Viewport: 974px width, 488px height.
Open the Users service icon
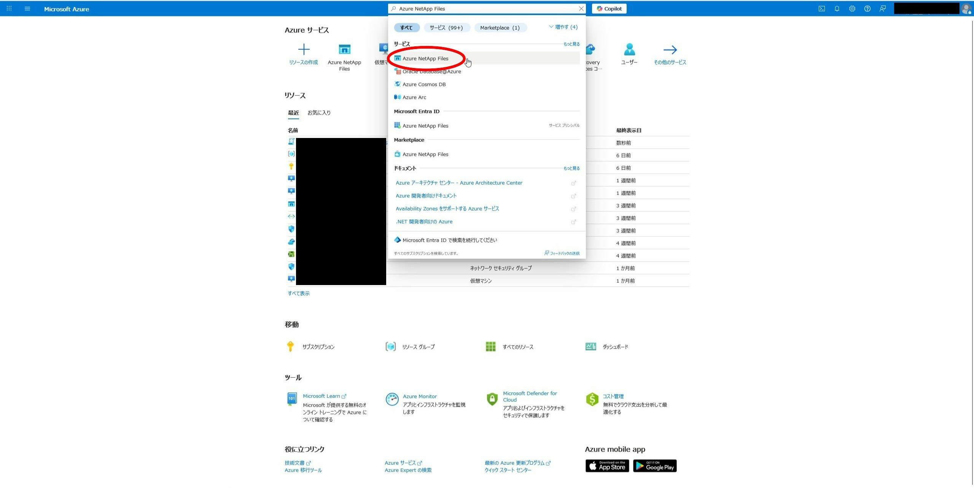(629, 50)
